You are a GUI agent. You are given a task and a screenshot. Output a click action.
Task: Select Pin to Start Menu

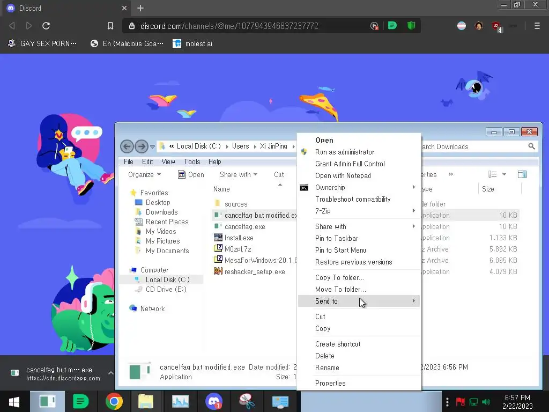[x=359, y=250]
